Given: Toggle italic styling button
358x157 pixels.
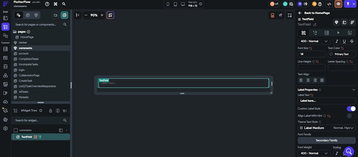Looking at the screenshot, I should pyautogui.click(x=337, y=41).
